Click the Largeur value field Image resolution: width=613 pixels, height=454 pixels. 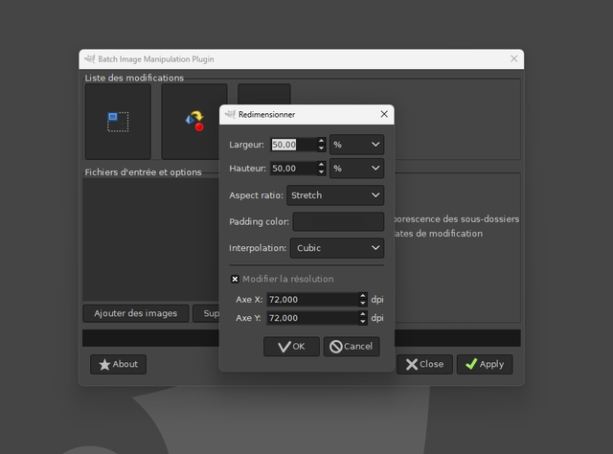[x=293, y=145]
